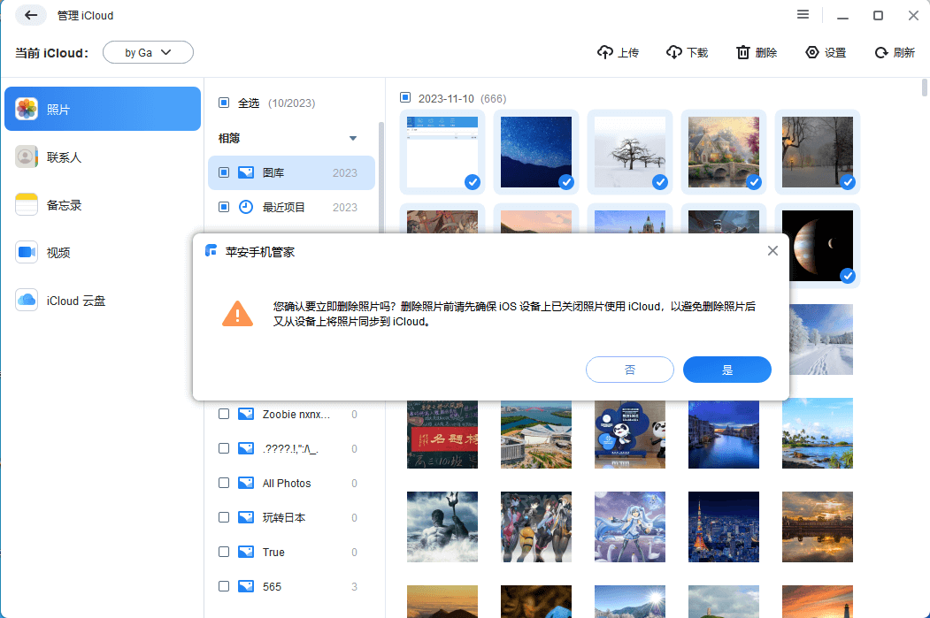Image resolution: width=930 pixels, height=618 pixels.
Task: Select the 下载 (Download) tool
Action: click(688, 52)
